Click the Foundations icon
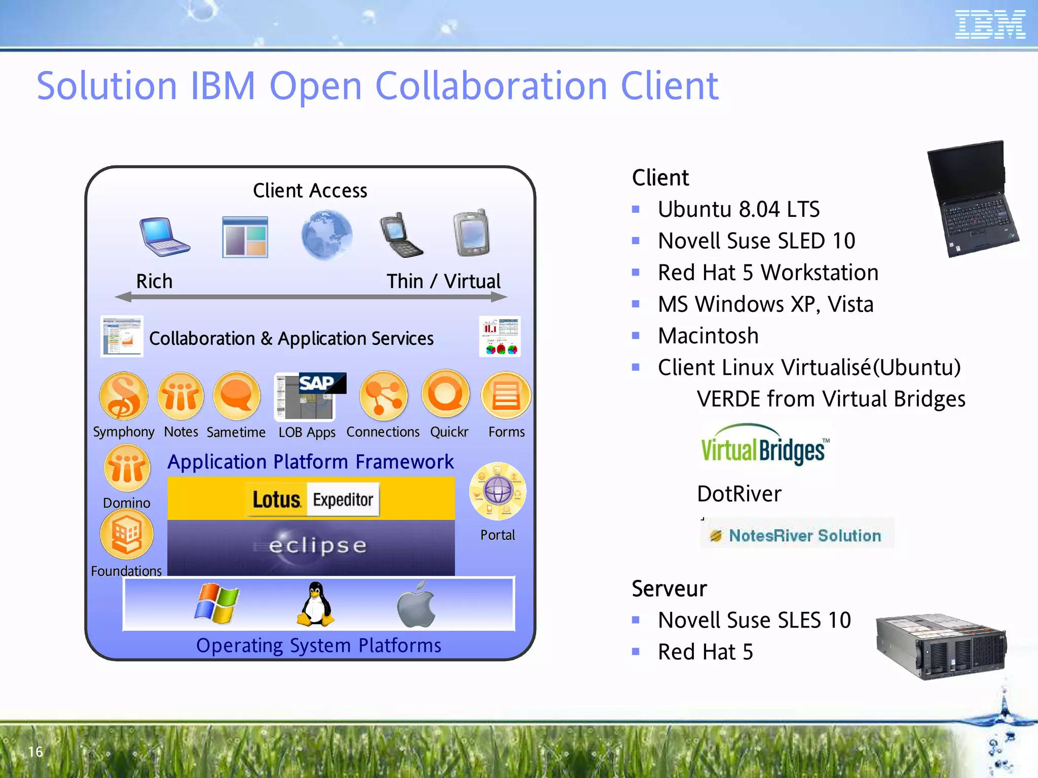 pyautogui.click(x=127, y=534)
